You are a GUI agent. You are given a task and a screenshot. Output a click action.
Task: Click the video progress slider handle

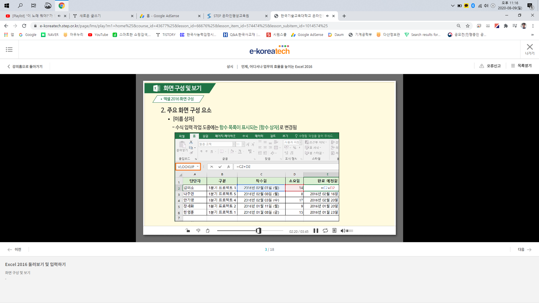[x=259, y=231]
